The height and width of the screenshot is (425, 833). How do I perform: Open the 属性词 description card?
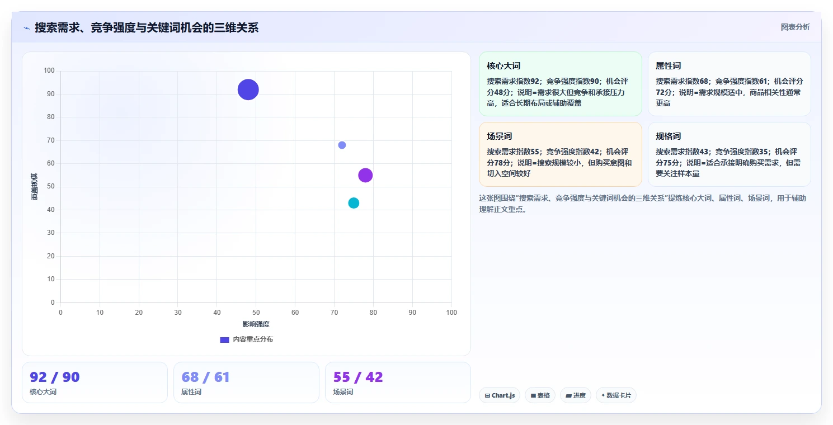(x=729, y=84)
